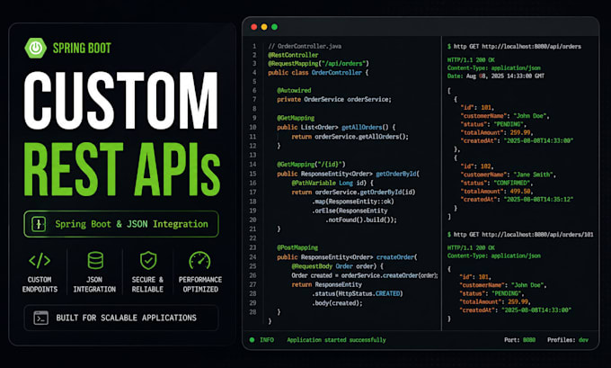The height and width of the screenshot is (368, 611).
Task: Click the Profiles: dev status entry
Action: pos(568,340)
